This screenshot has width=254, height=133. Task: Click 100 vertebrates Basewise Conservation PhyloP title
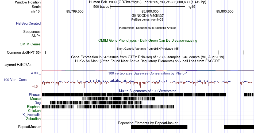148,73
